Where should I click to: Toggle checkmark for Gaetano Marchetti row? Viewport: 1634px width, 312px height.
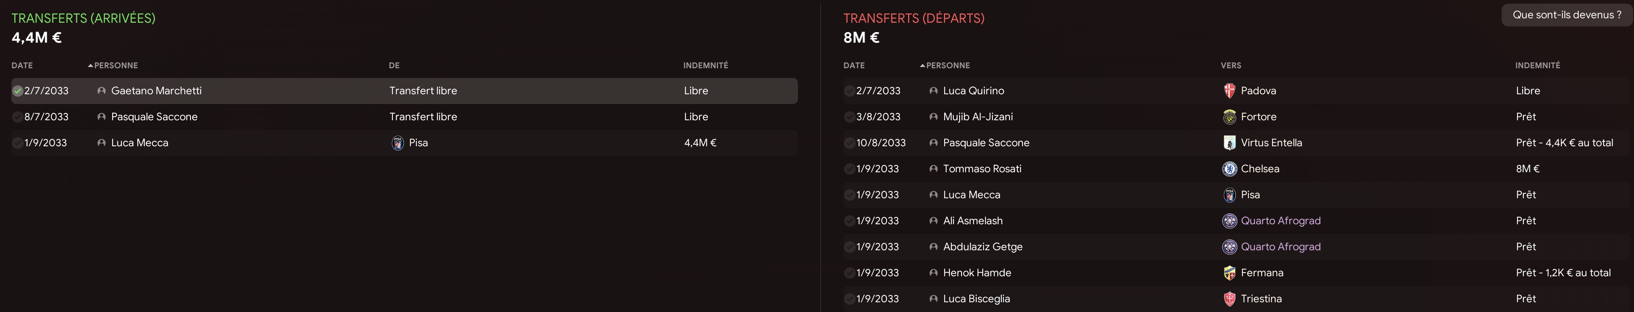18,91
